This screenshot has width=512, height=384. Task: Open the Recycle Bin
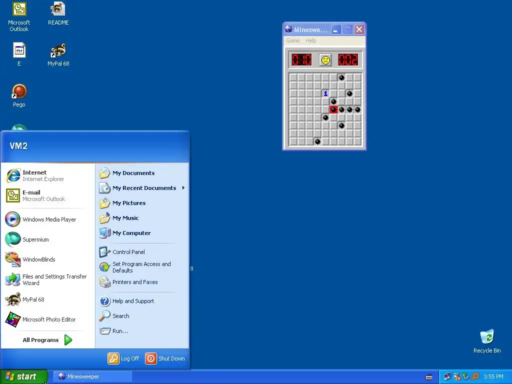pos(487,341)
